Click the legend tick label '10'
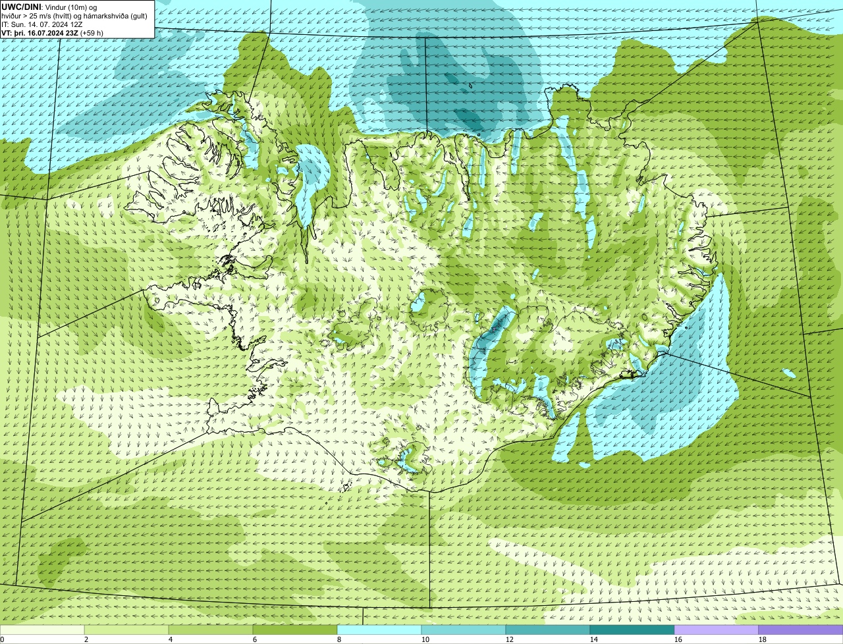Screen dimensions: 843x644 (425, 639)
